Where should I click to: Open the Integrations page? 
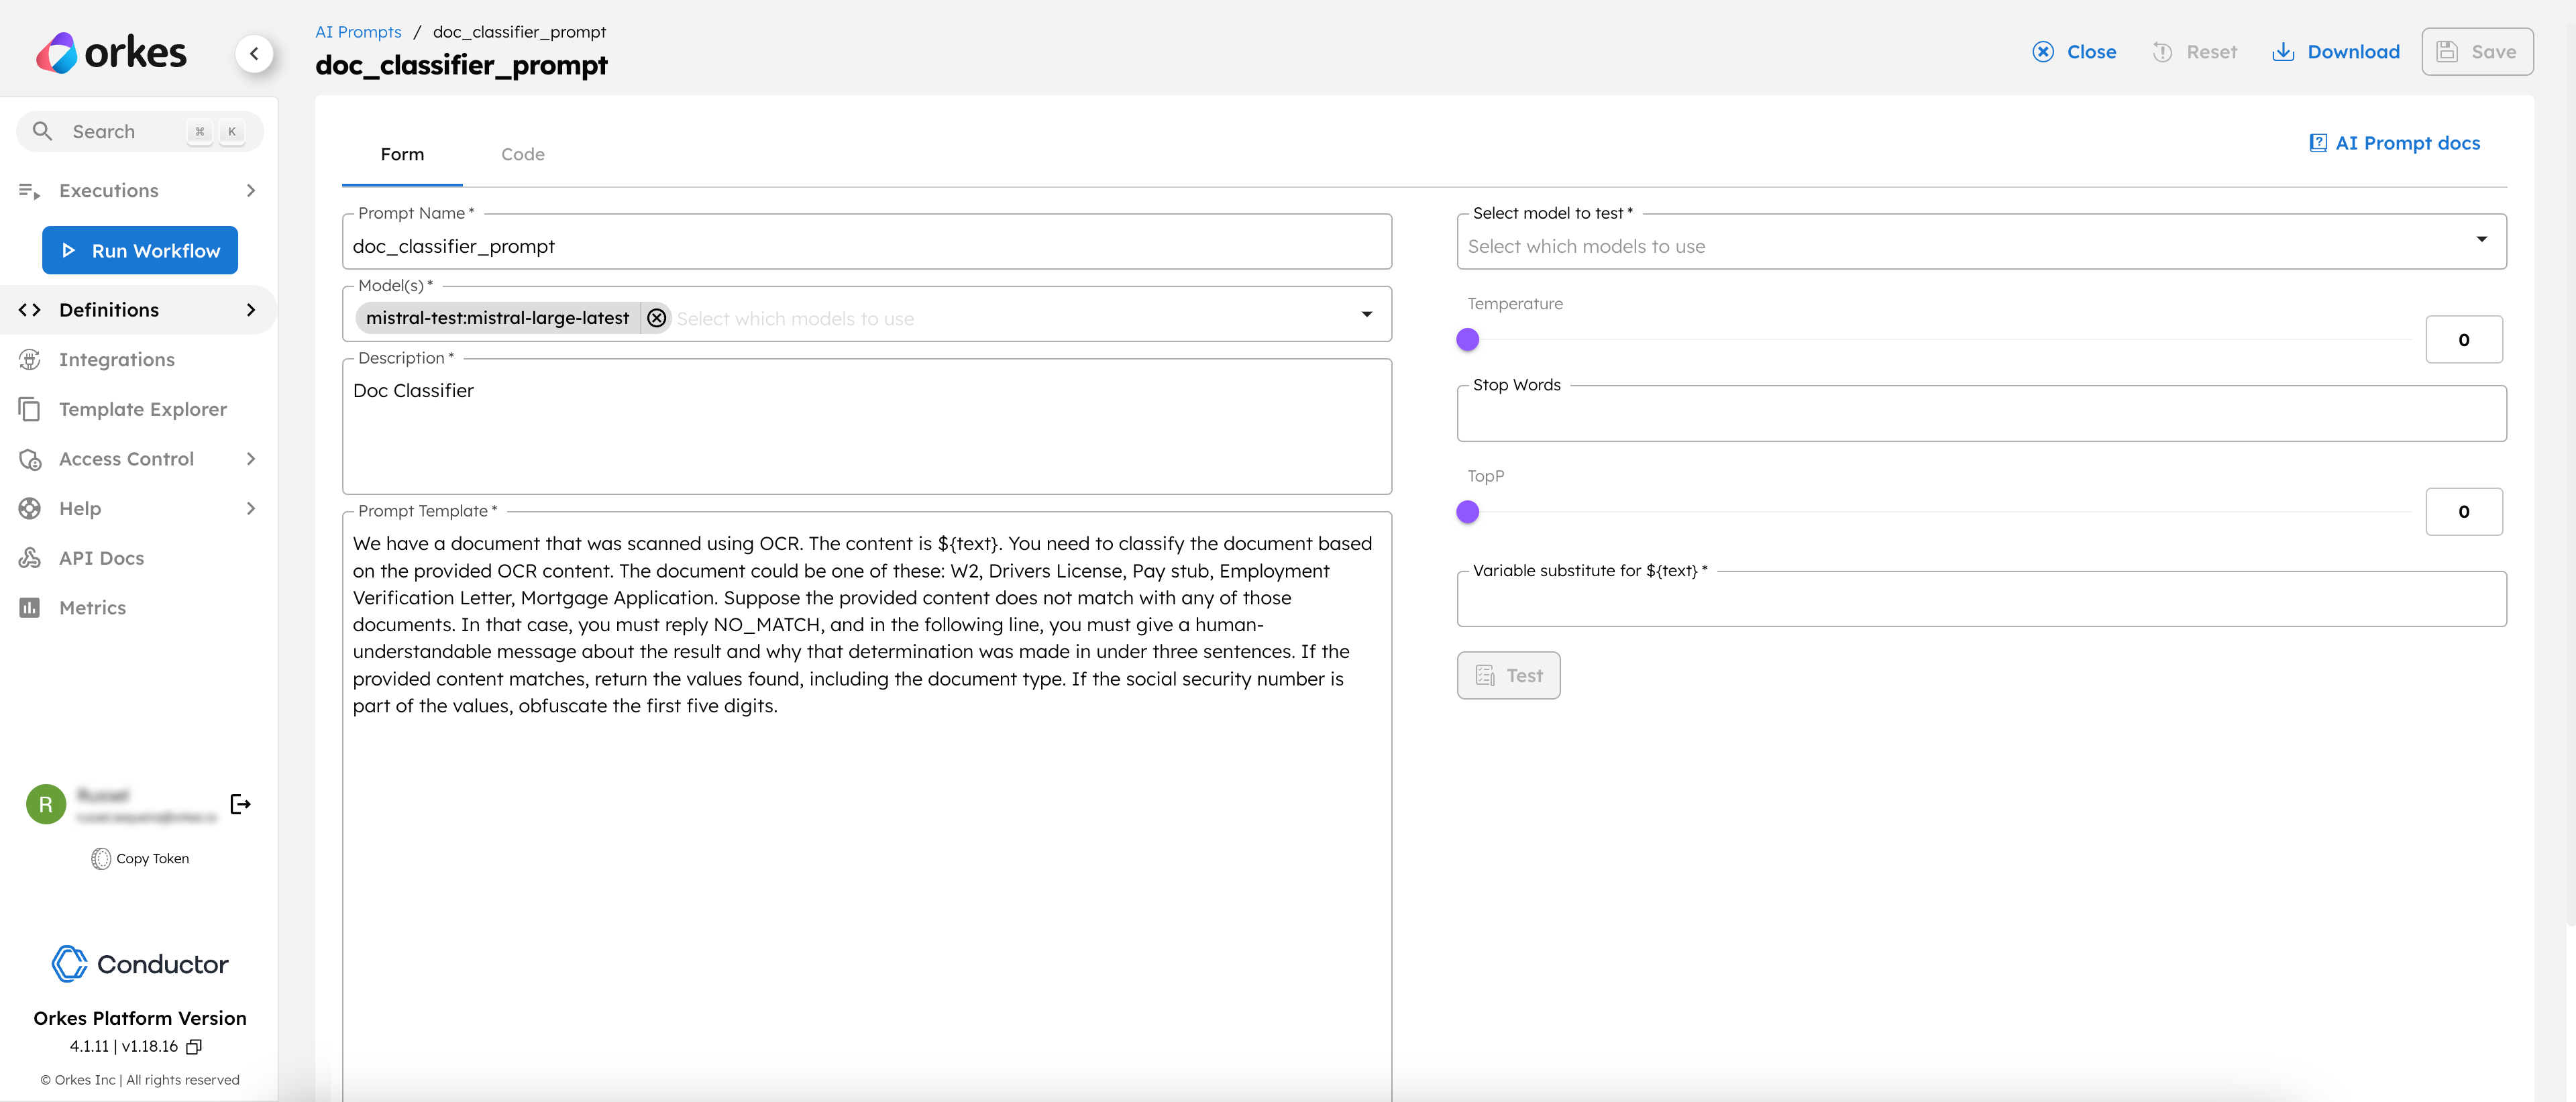pos(116,359)
